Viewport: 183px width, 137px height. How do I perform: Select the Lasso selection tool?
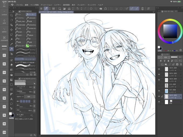11,35
